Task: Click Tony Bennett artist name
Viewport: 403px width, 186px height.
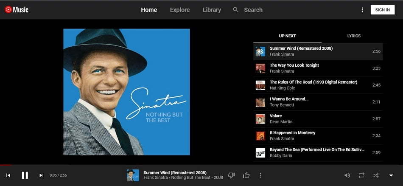Action: coord(282,105)
